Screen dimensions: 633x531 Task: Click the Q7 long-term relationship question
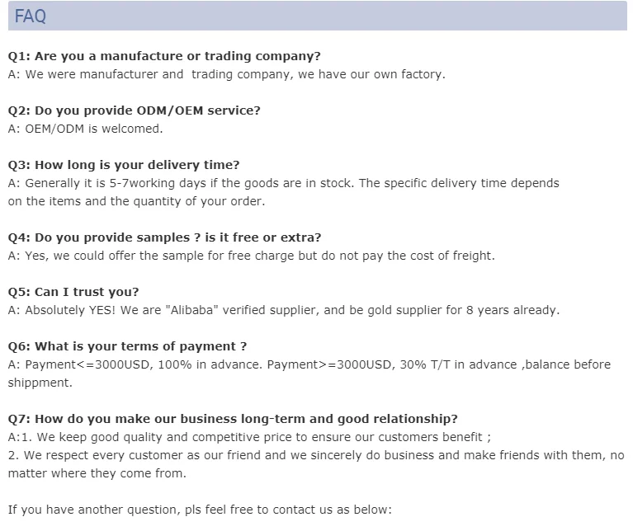233,419
